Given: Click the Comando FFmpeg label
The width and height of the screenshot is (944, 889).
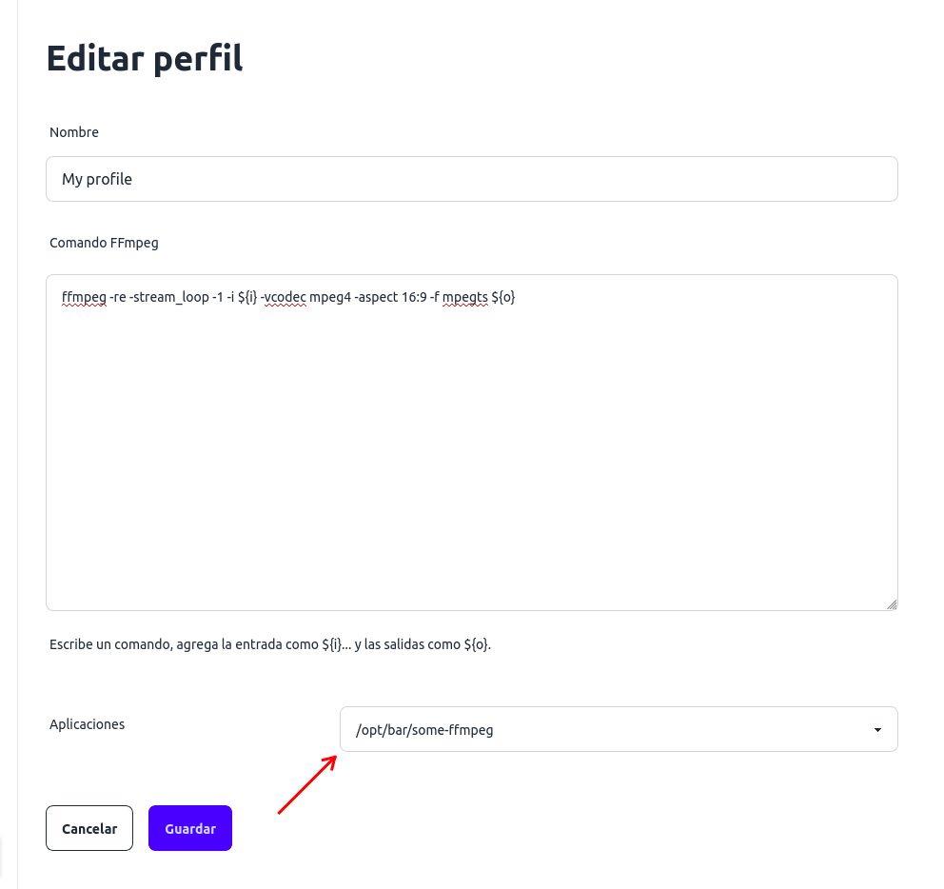Looking at the screenshot, I should click(104, 243).
